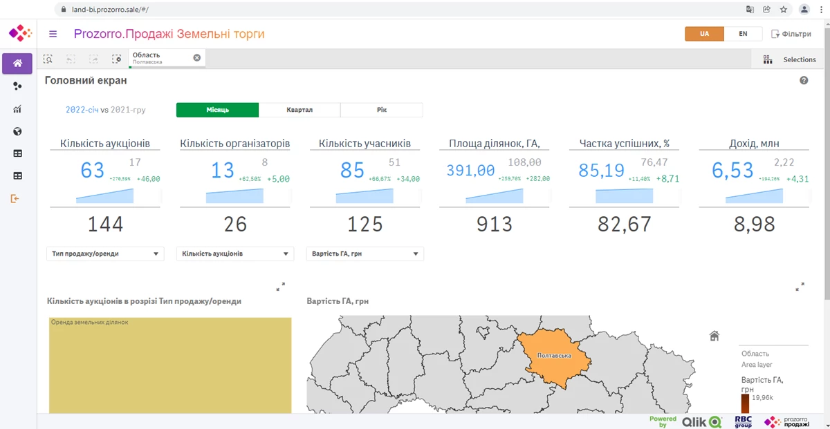
Task: Open the help question mark icon
Action: [804, 81]
